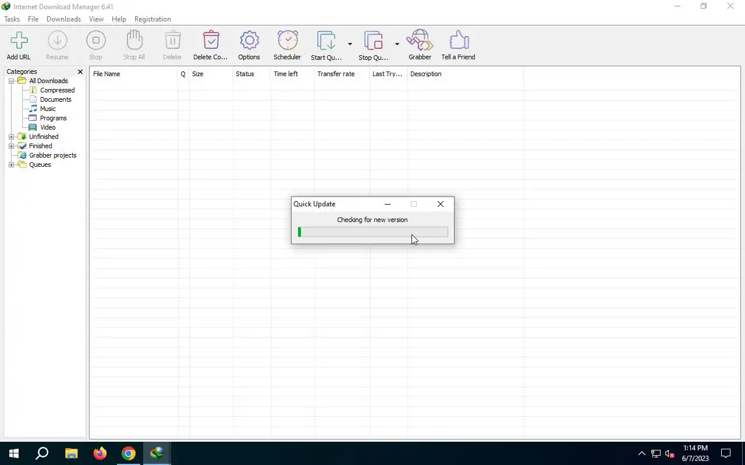The image size is (745, 465).
Task: Close the Categories panel
Action: (80, 71)
